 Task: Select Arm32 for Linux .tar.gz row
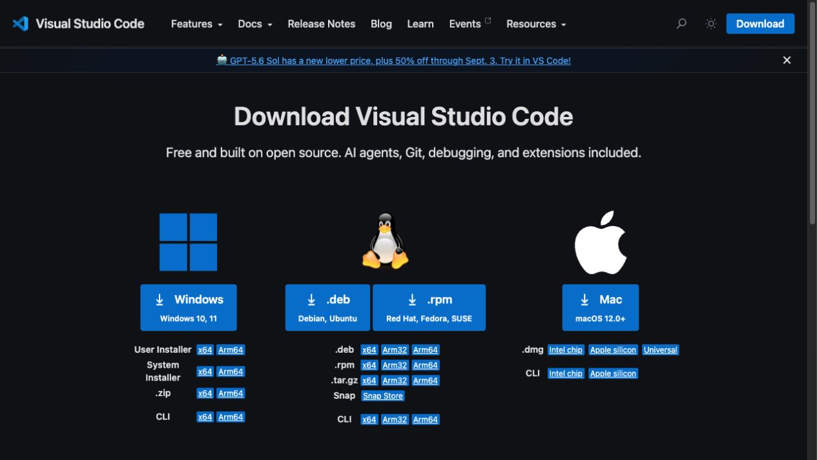395,381
